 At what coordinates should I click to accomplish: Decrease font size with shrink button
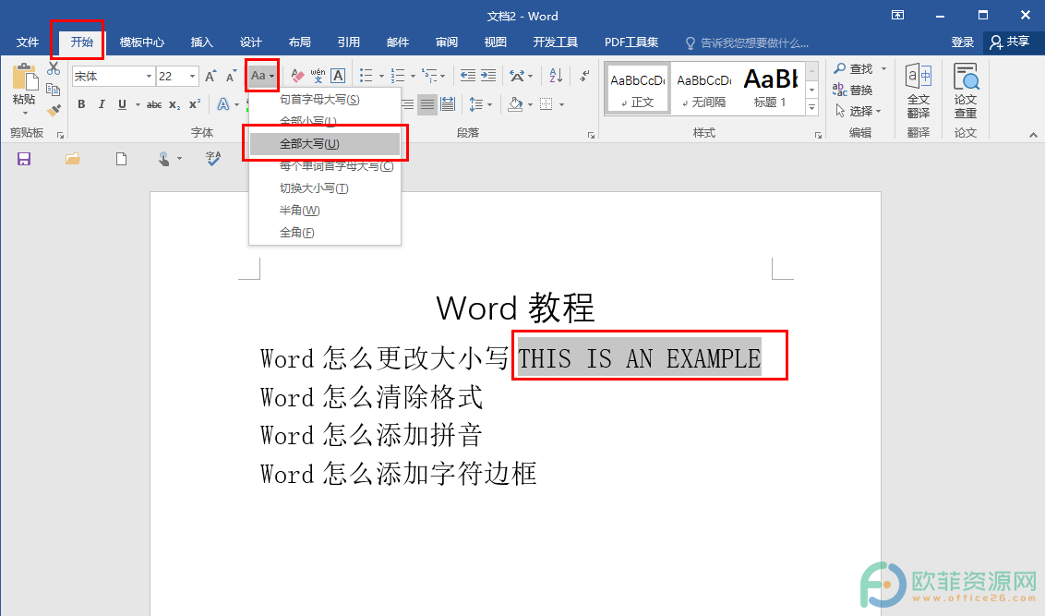coord(232,76)
